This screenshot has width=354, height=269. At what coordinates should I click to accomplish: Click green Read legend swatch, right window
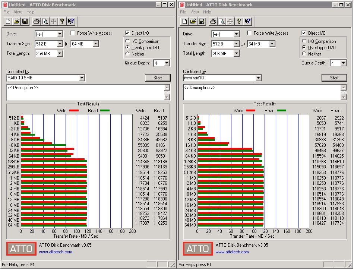pos(282,111)
